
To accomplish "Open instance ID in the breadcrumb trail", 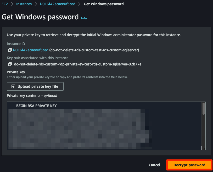I will click(x=58, y=4).
